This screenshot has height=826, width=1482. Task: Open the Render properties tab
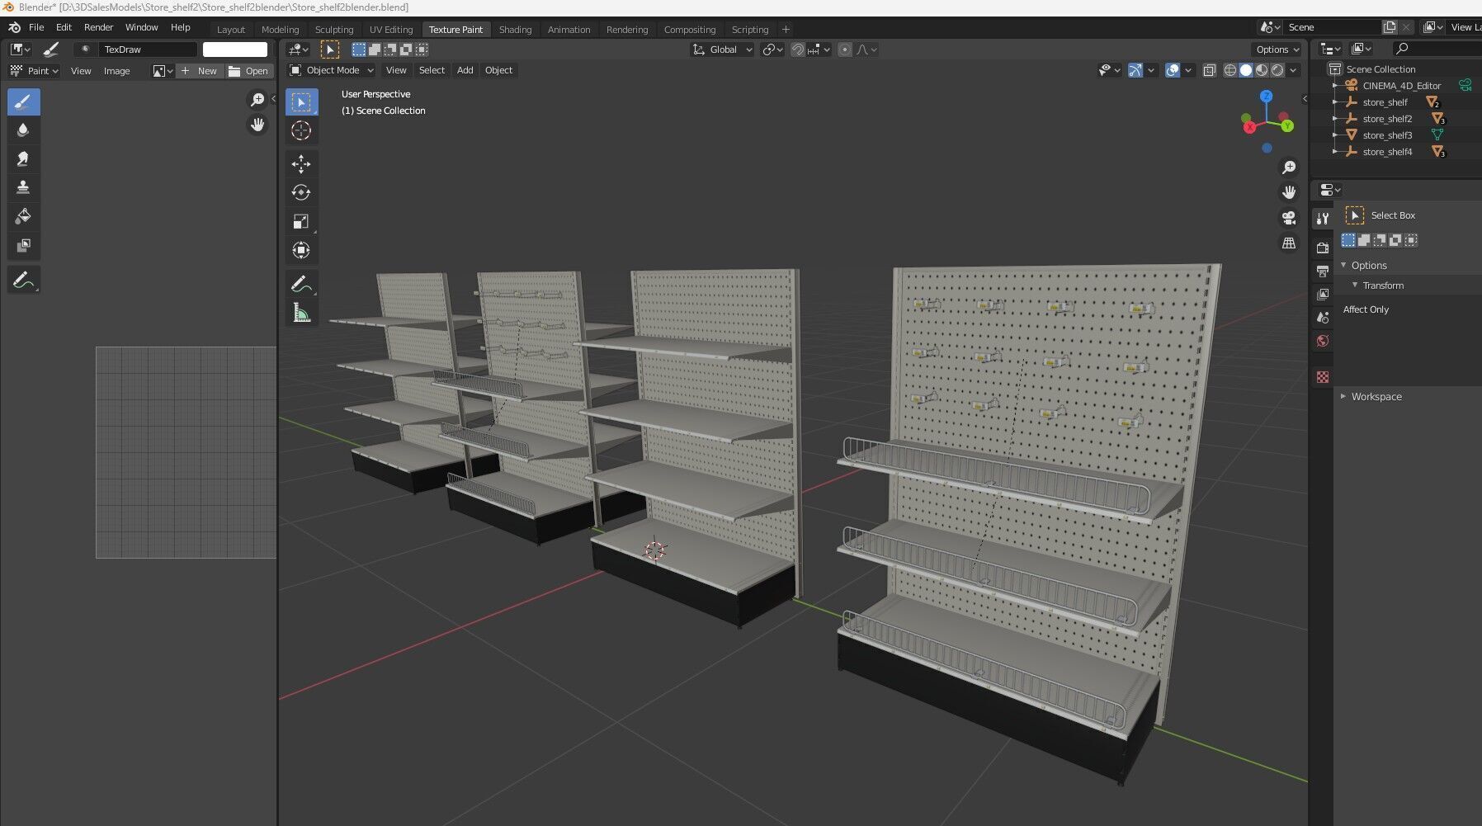coord(1323,248)
